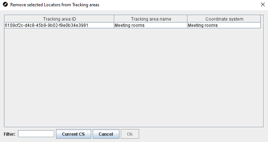This screenshot has width=268, height=142.
Task: Click the Current CS button
Action: coord(73,134)
